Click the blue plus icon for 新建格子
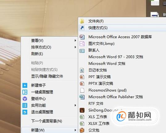This screenshot has width=166, height=133. 25,85
